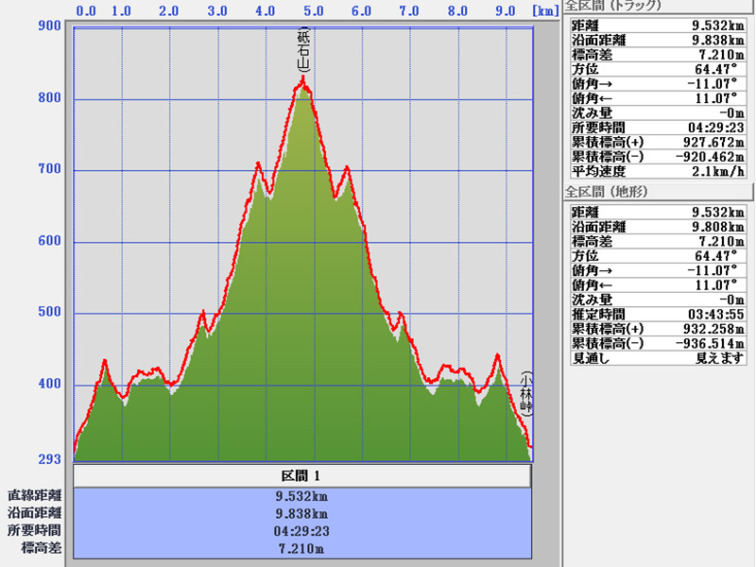
Task: Select 見通し 見えます row in terrain panel
Action: (x=658, y=358)
